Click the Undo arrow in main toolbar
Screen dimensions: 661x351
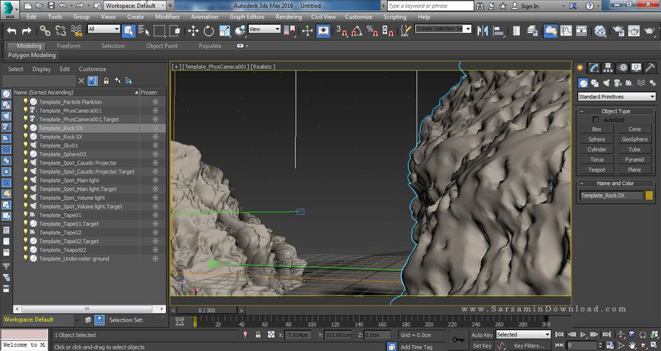(x=11, y=30)
